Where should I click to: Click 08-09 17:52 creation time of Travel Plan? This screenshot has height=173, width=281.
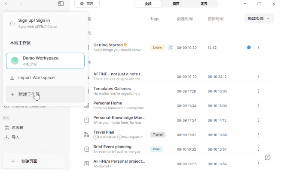click(x=186, y=135)
